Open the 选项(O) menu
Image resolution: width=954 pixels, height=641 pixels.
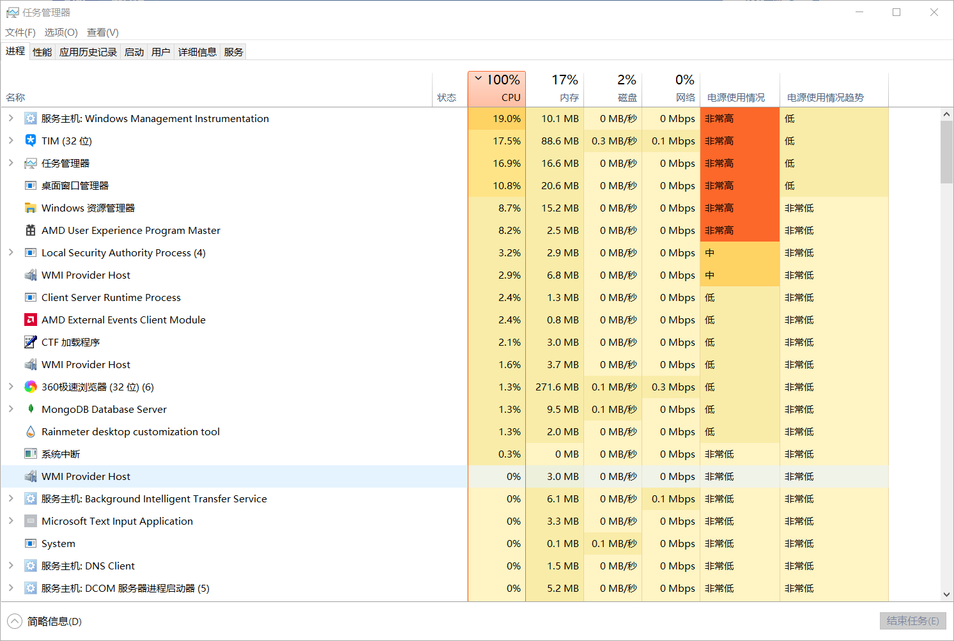point(61,32)
